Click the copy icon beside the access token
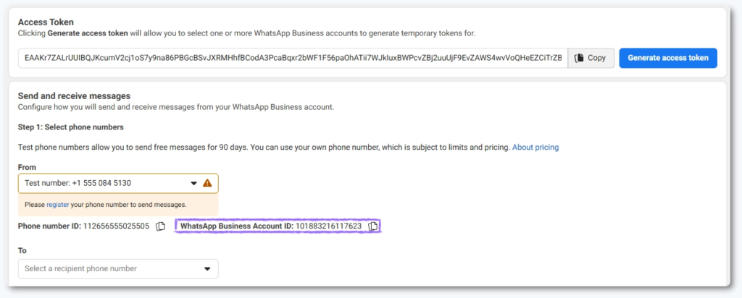Screen dimensions: 742x298 pyautogui.click(x=579, y=58)
